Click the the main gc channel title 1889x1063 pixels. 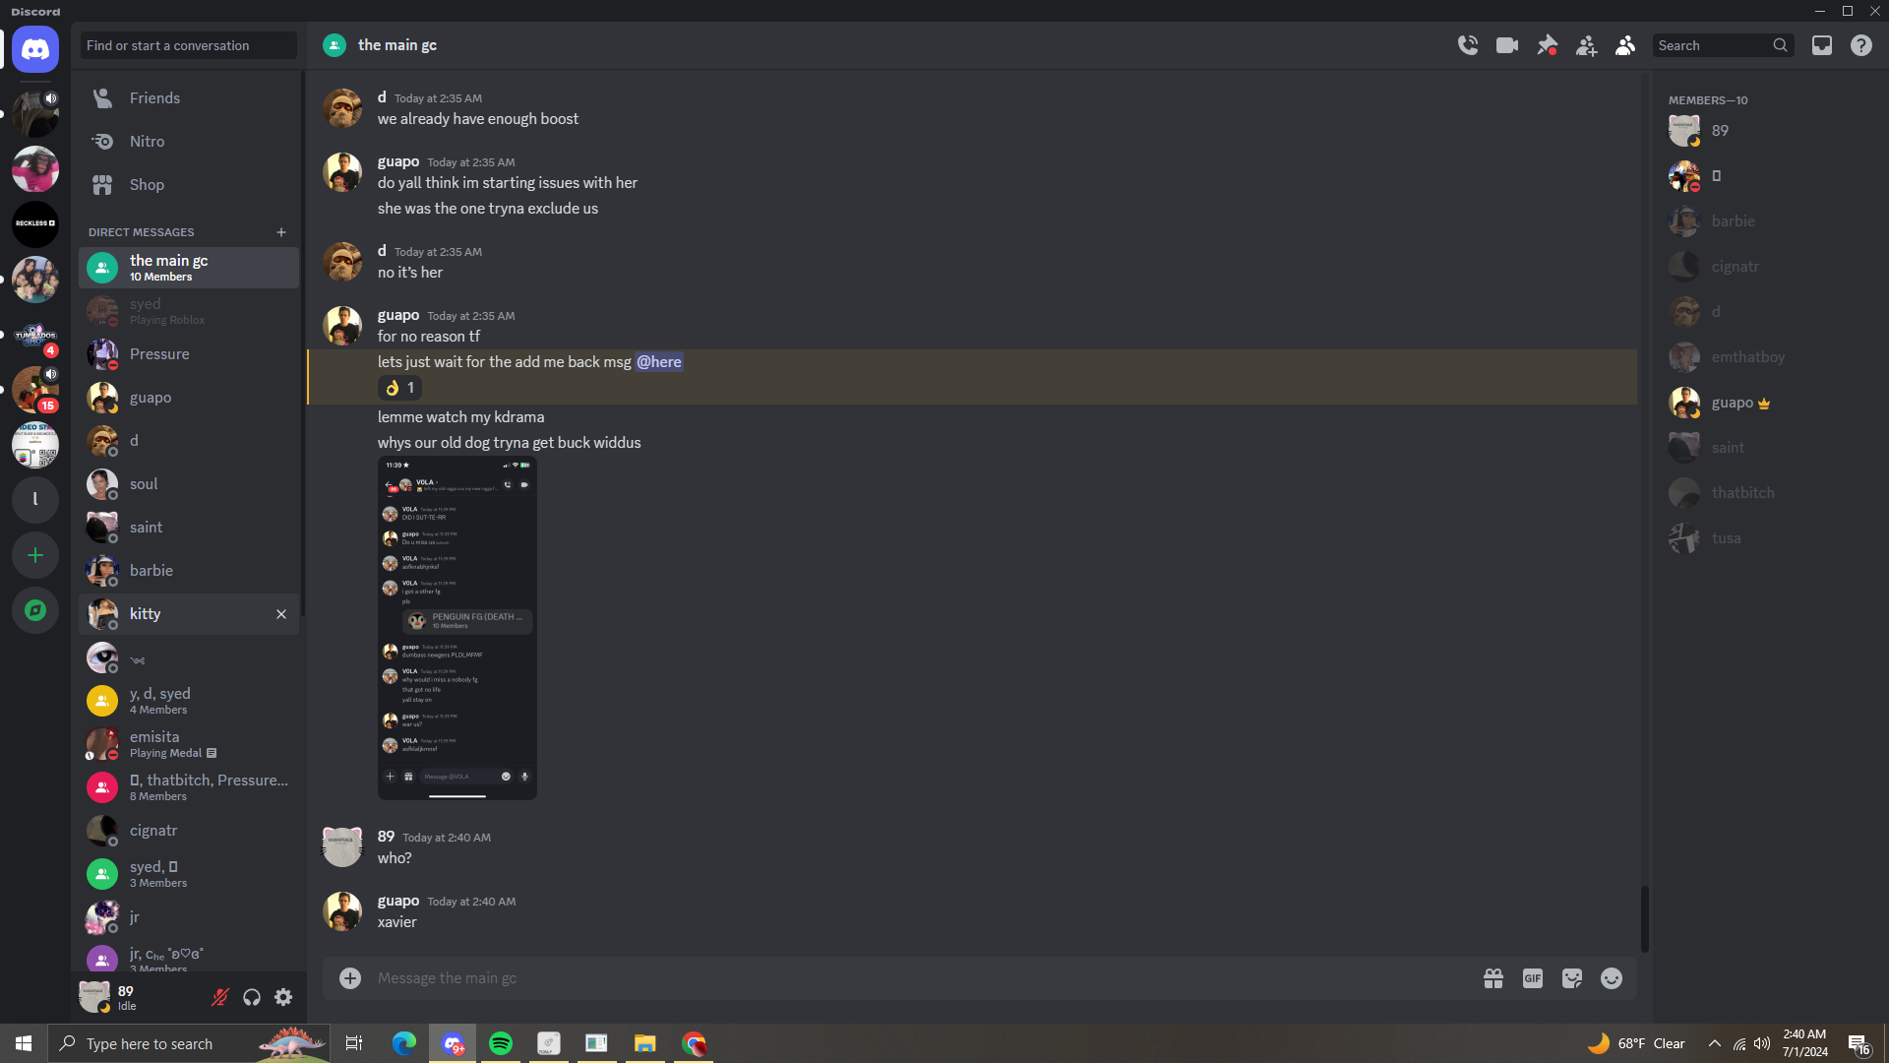[397, 45]
